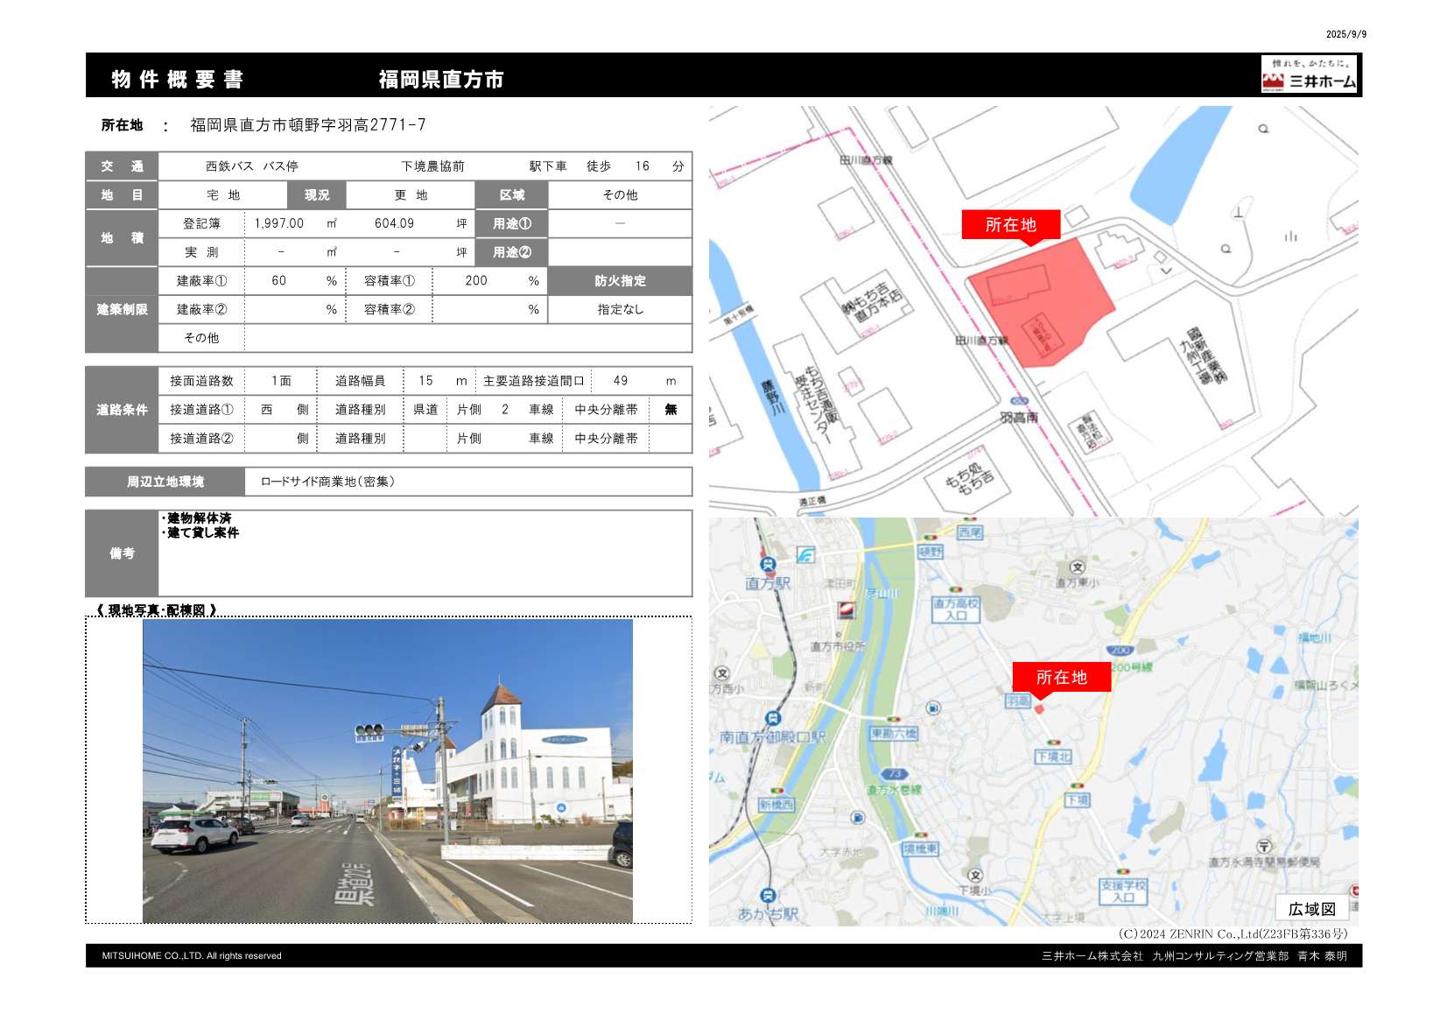Click the post office symbol on map
This screenshot has height=1014, width=1433.
[1264, 847]
